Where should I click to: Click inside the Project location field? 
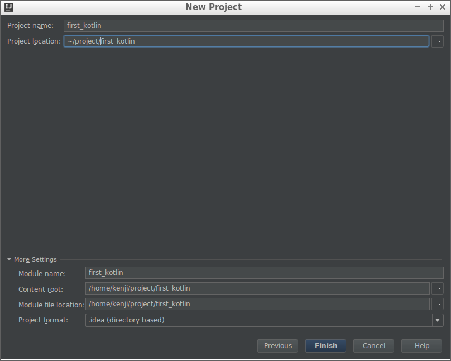tap(246, 41)
